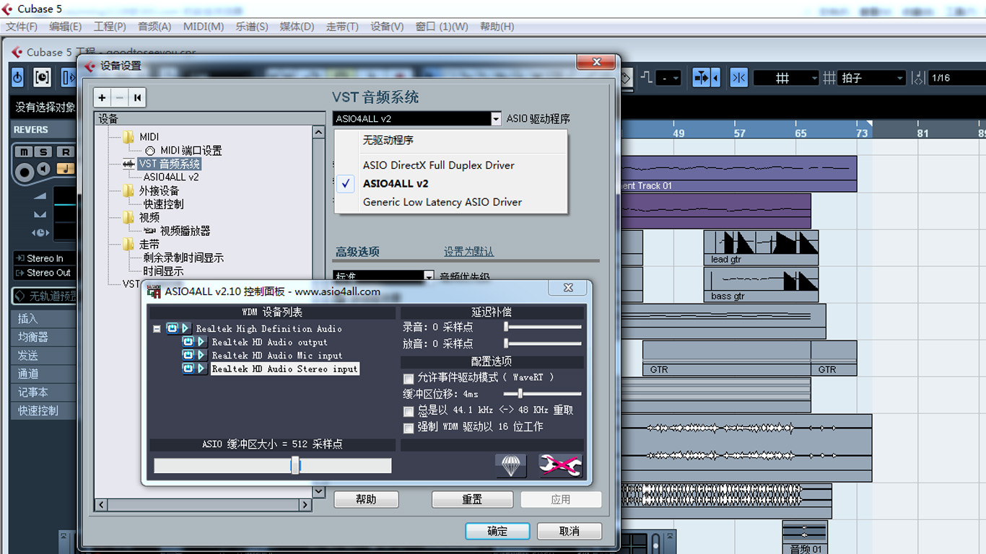
Task: Click the speaker monitor icon in inspector
Action: 44,169
